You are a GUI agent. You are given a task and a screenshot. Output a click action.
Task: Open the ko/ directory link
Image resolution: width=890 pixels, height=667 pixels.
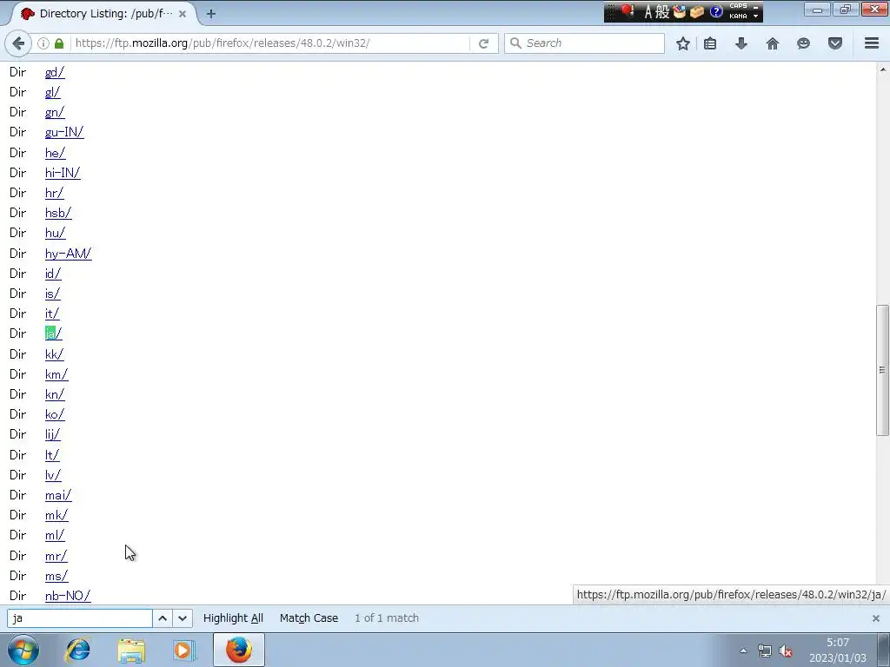(x=55, y=414)
